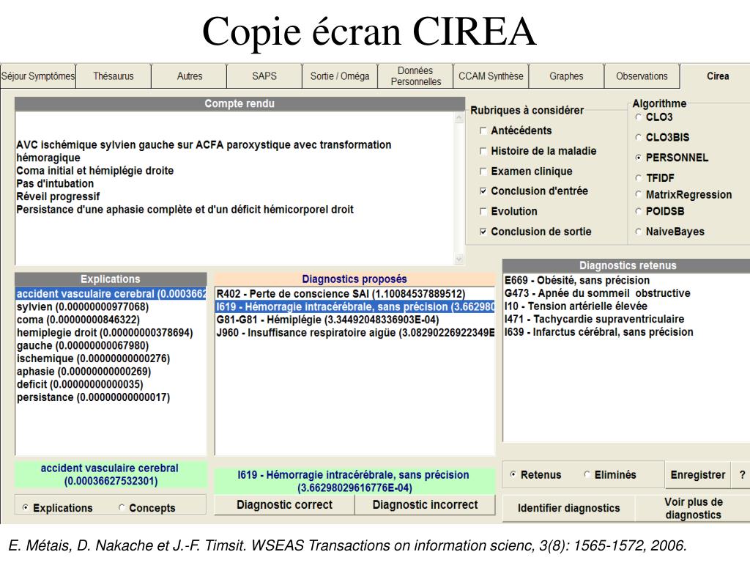Click Identifier diagnostics button
Screen dimensions: 750x563
point(568,508)
